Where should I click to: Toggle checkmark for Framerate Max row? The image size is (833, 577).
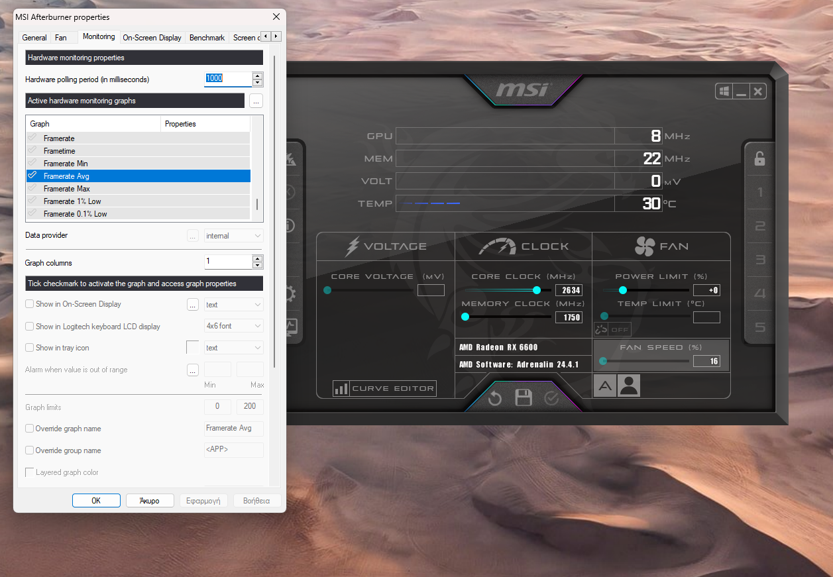(x=32, y=188)
